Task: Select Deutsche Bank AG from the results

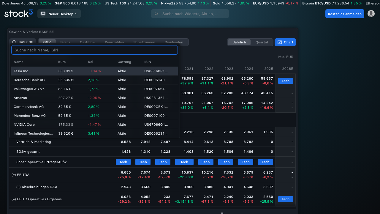Action: coord(94,80)
